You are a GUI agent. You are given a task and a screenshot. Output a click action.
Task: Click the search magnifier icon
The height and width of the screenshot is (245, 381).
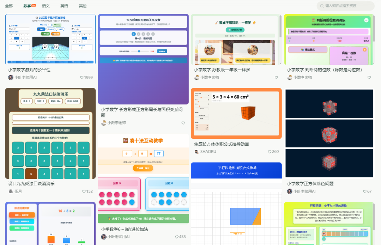point(322,6)
